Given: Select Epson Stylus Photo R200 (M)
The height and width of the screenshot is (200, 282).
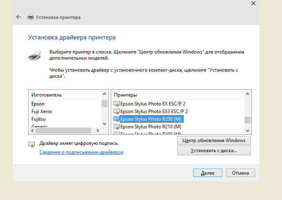Looking at the screenshot, I should point(151,119).
